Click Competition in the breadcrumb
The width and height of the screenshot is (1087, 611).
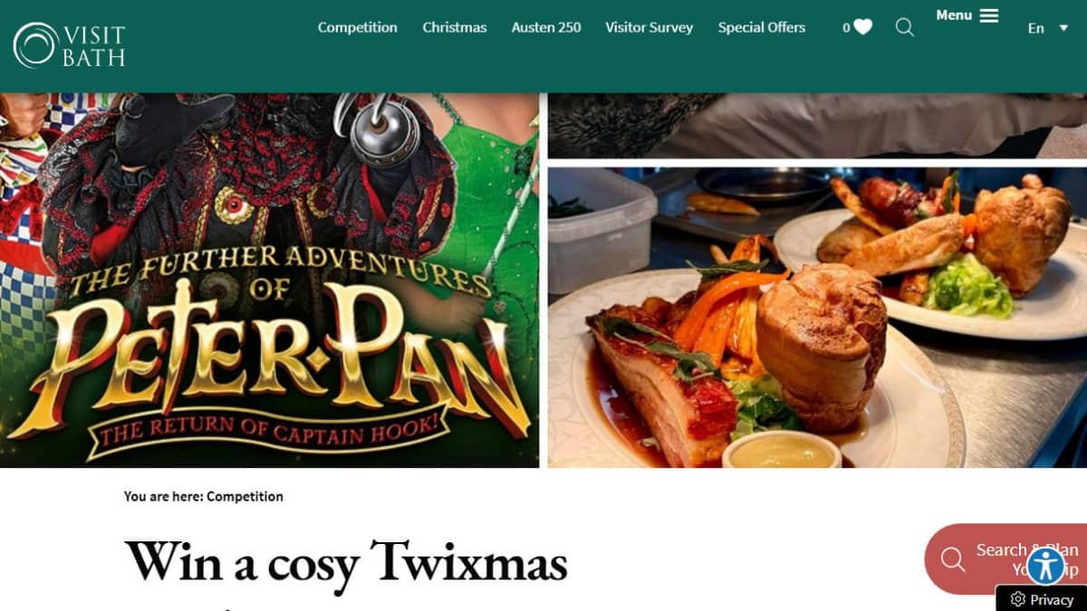(245, 496)
